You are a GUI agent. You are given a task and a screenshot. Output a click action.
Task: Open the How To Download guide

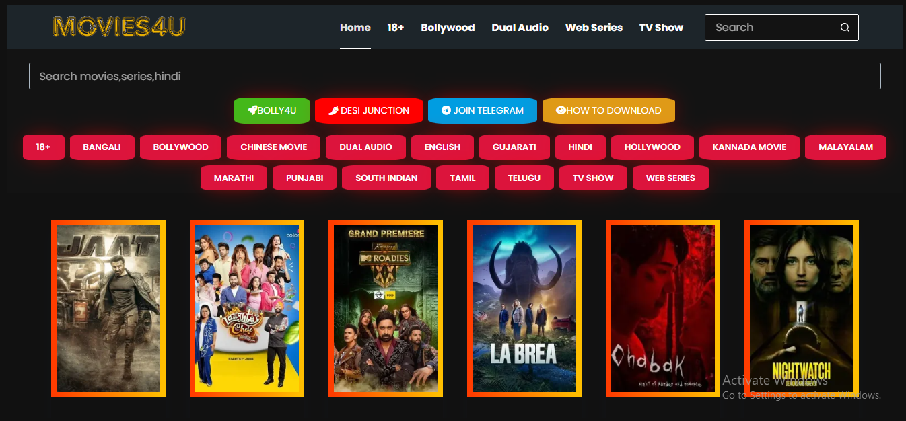click(x=608, y=110)
